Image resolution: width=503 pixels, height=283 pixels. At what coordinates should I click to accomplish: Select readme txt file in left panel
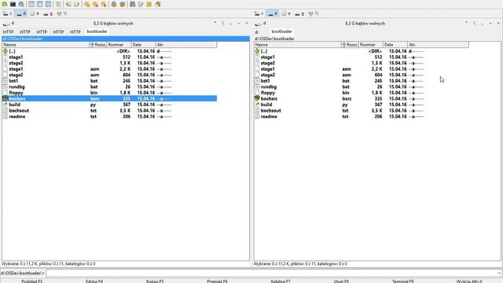coord(109,116)
